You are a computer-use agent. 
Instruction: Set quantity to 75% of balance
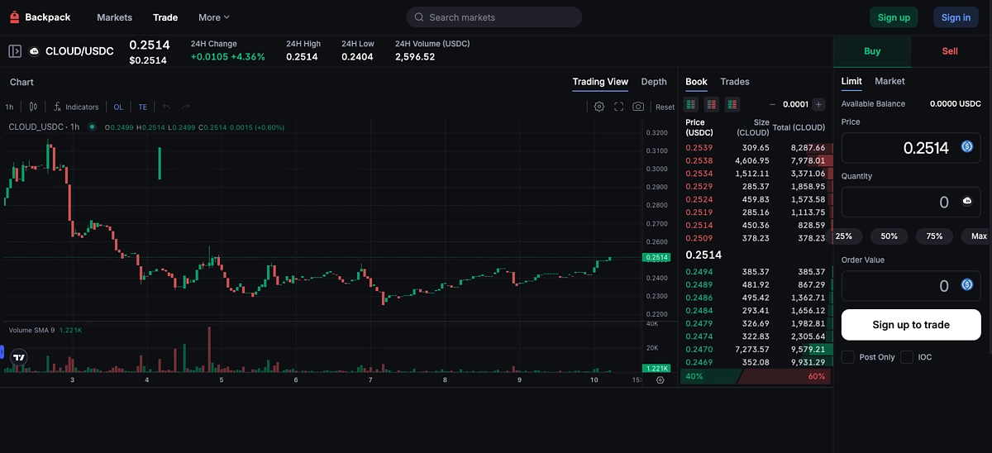[934, 236]
